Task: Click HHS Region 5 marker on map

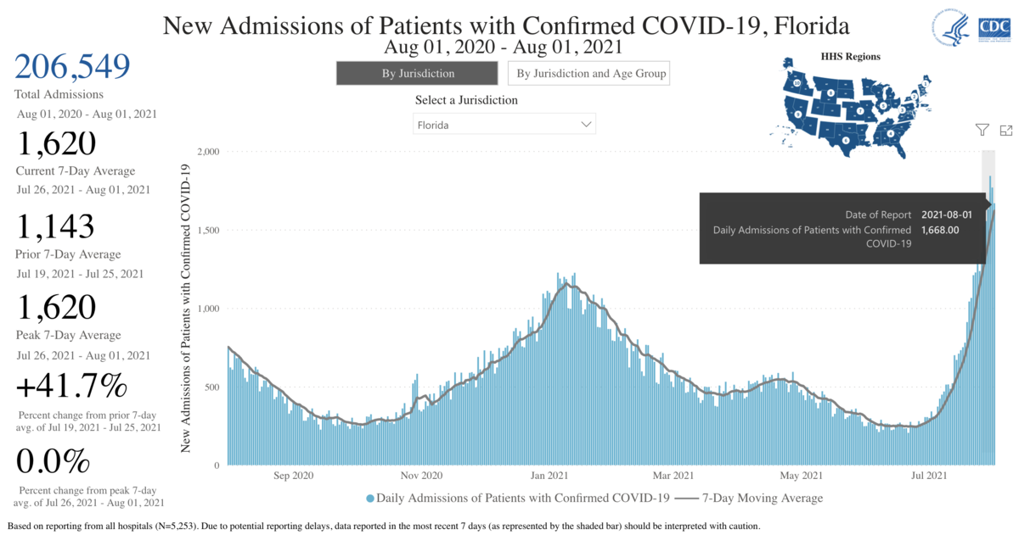Action: (x=883, y=104)
